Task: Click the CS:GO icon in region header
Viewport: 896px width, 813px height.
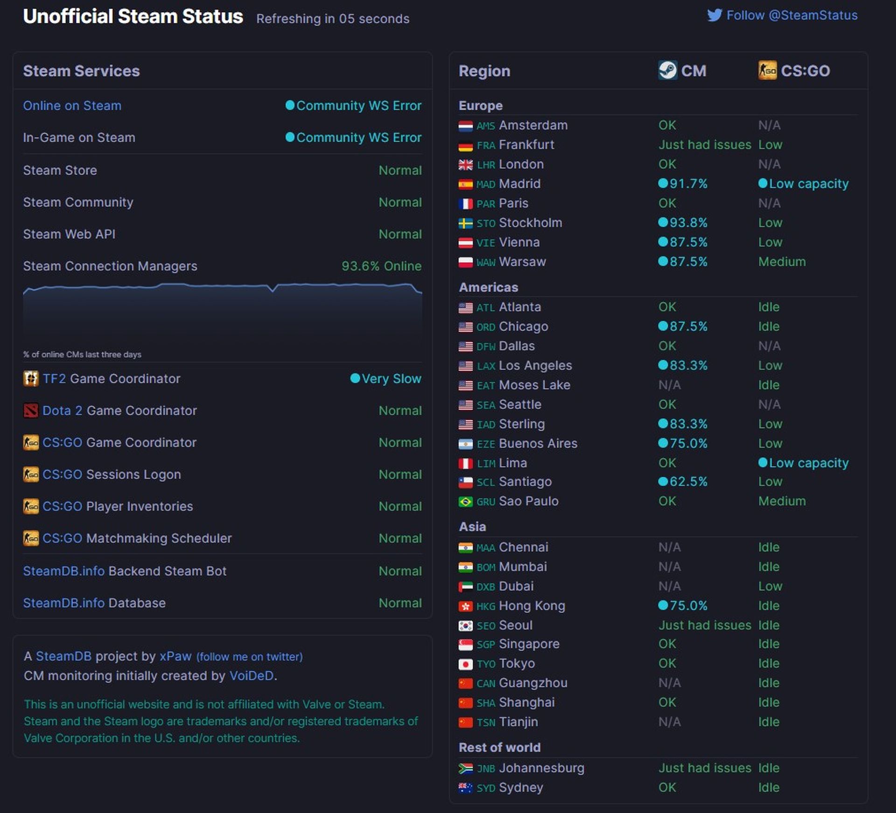Action: coord(767,70)
